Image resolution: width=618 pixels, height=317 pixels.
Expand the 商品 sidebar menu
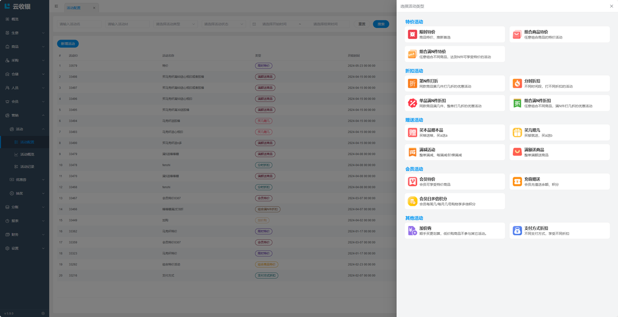point(25,47)
